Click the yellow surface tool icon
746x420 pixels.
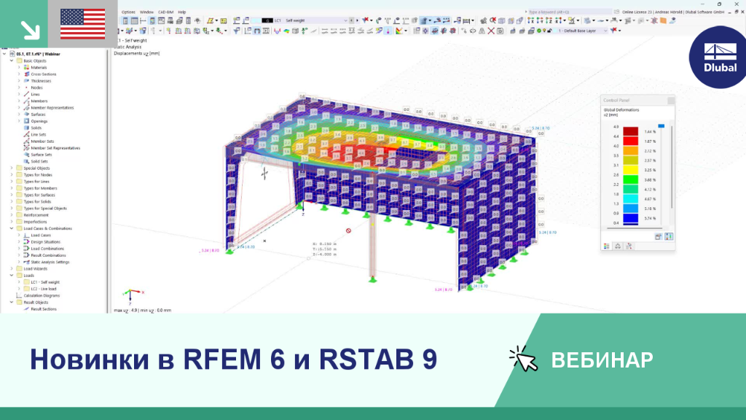(x=211, y=20)
